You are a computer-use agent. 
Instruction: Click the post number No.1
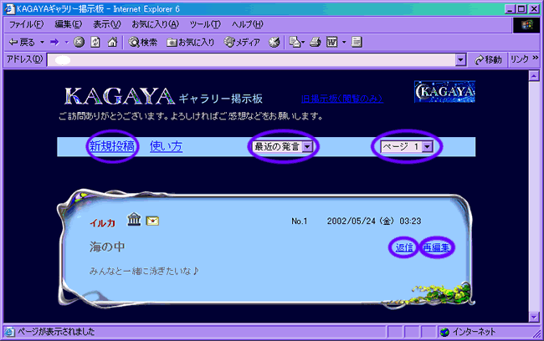point(299,221)
